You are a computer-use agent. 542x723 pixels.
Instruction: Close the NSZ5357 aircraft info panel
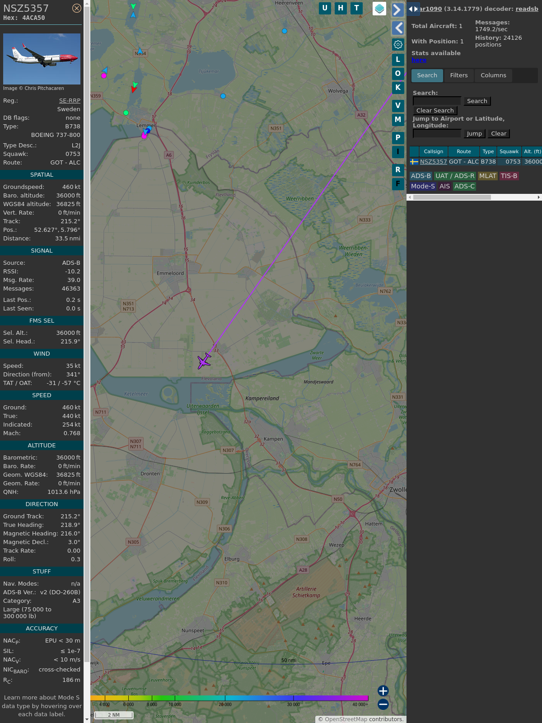tap(77, 8)
